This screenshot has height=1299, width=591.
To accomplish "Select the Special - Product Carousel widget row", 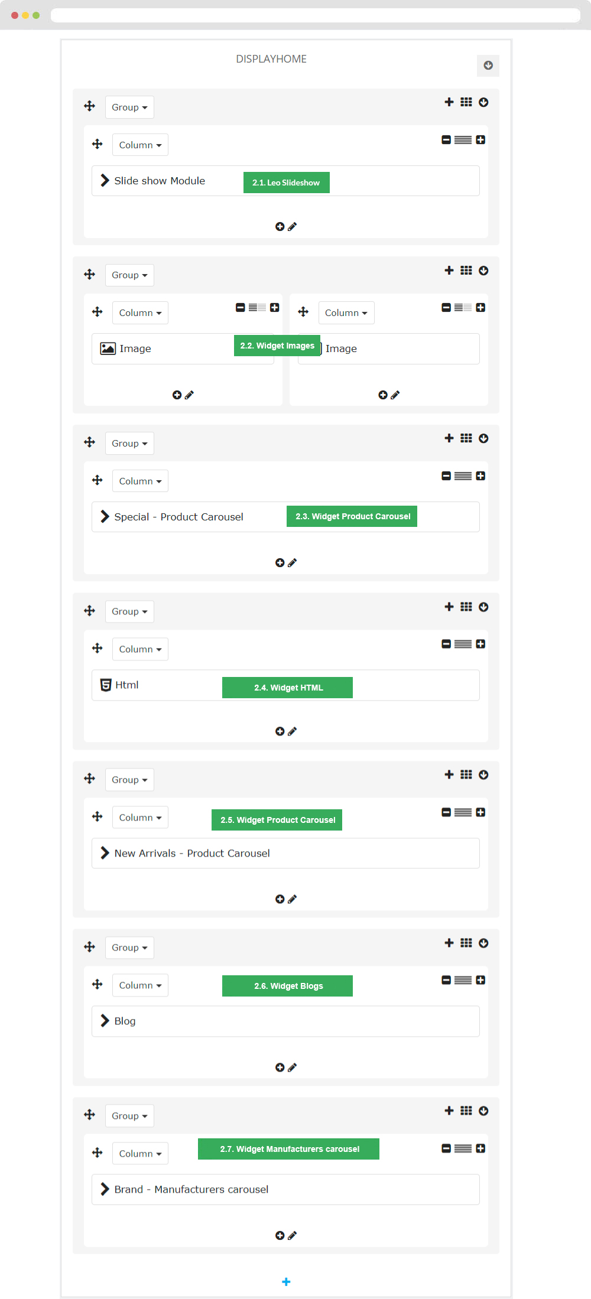I will point(285,517).
